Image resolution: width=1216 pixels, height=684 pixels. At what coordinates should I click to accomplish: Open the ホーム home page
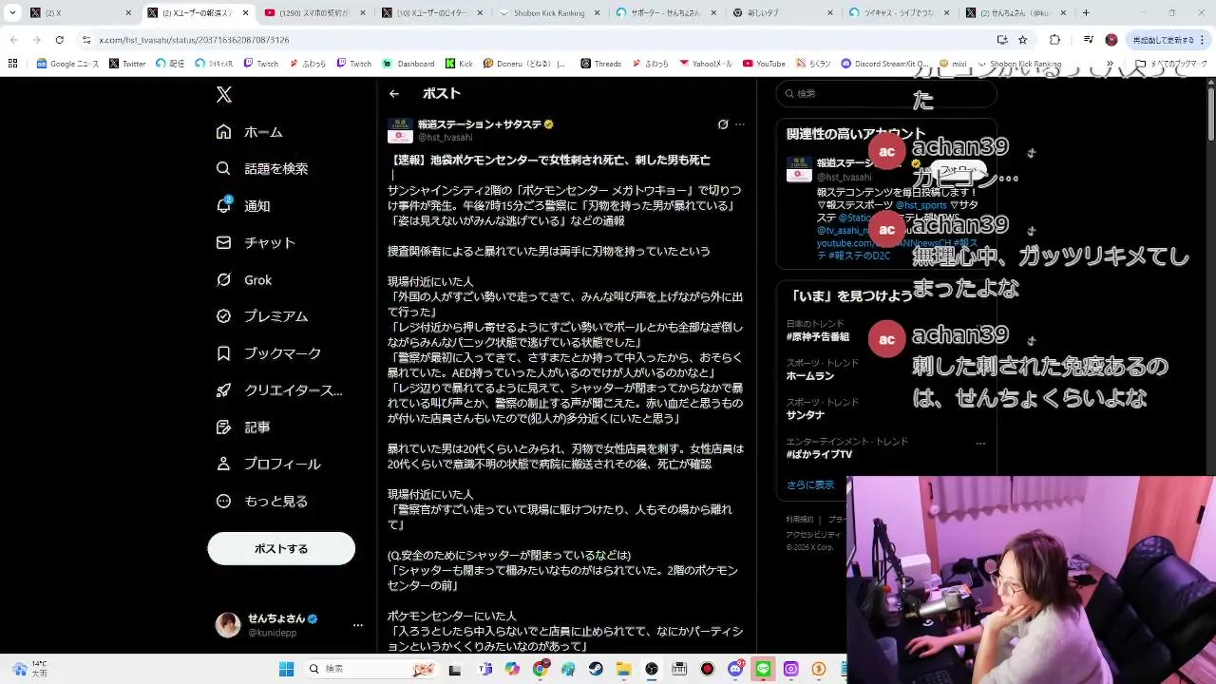tap(250, 132)
